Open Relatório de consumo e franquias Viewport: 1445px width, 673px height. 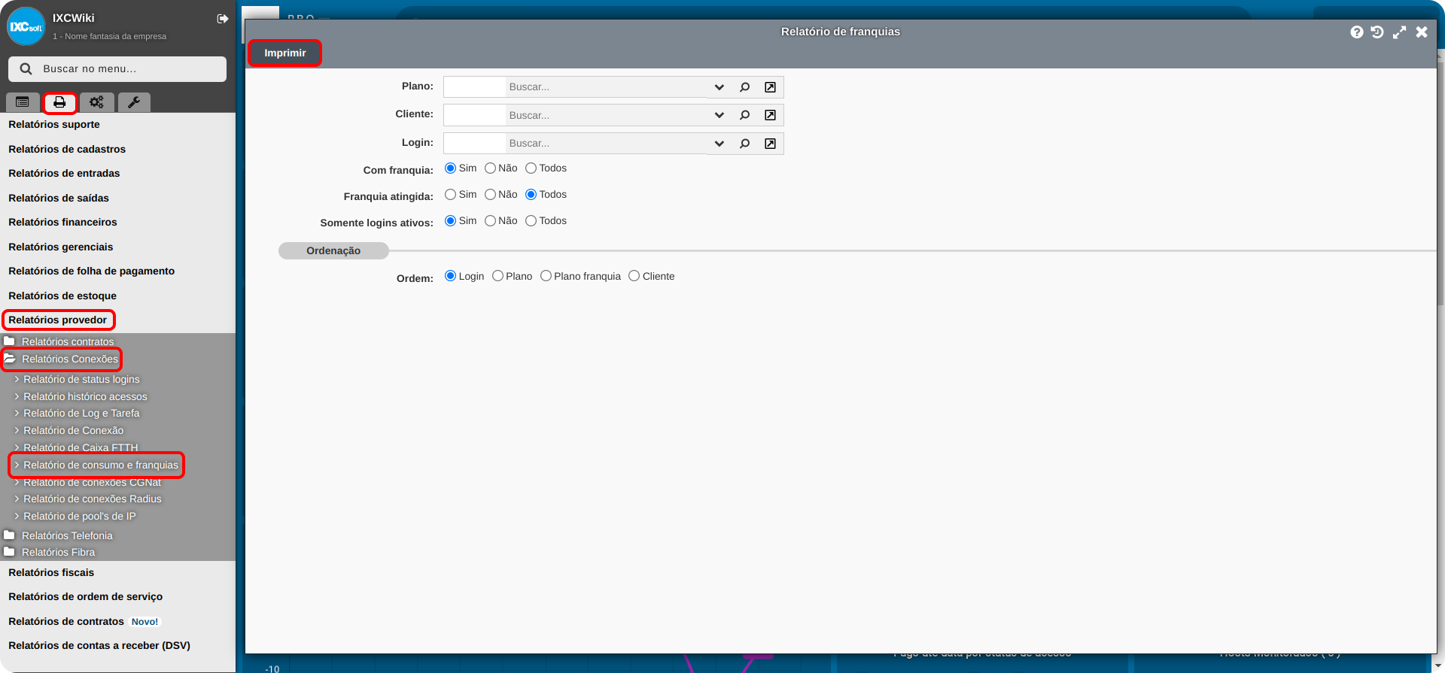101,465
